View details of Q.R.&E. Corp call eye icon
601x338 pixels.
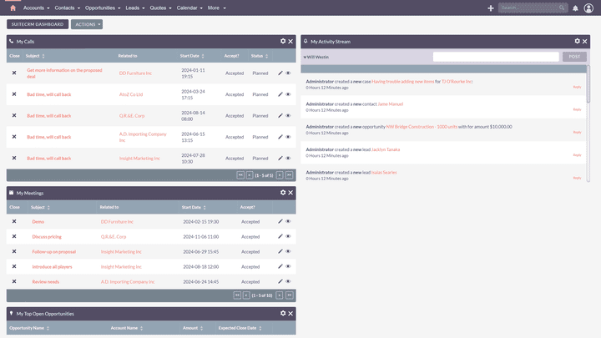(x=288, y=116)
